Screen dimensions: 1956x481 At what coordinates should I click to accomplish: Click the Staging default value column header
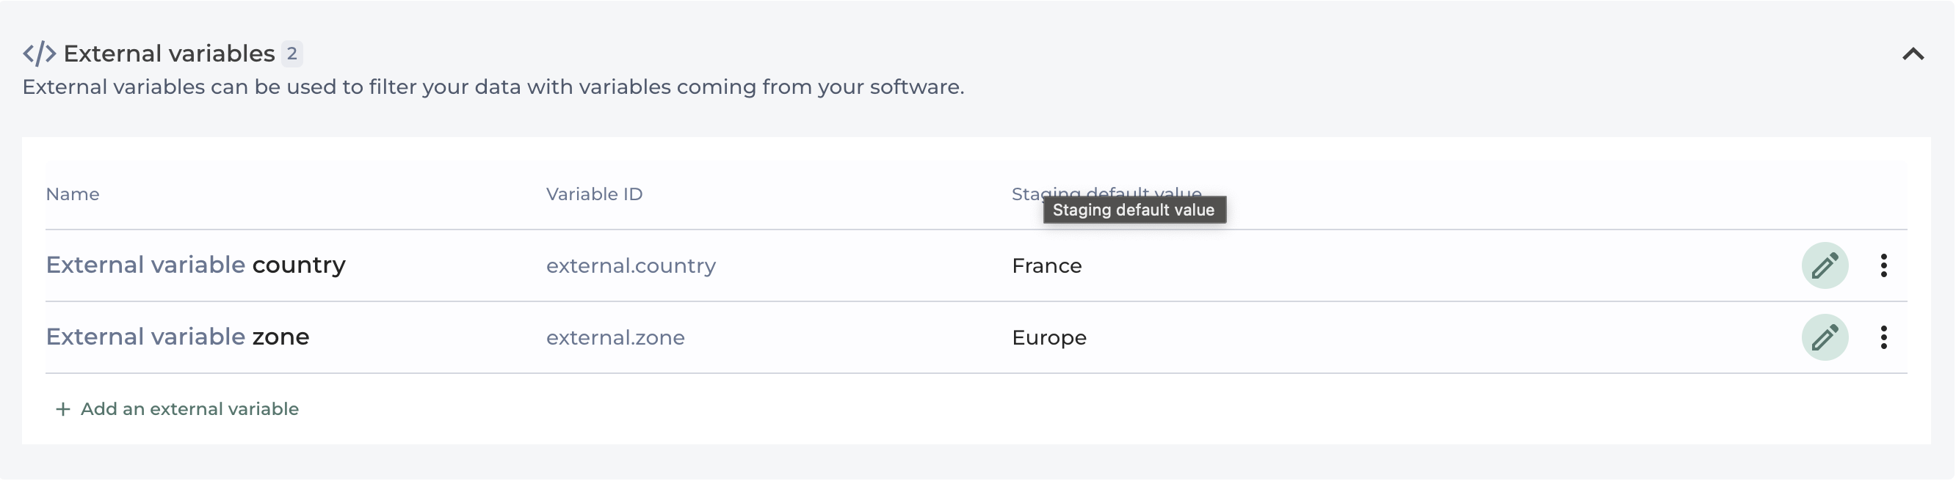pos(1025,193)
